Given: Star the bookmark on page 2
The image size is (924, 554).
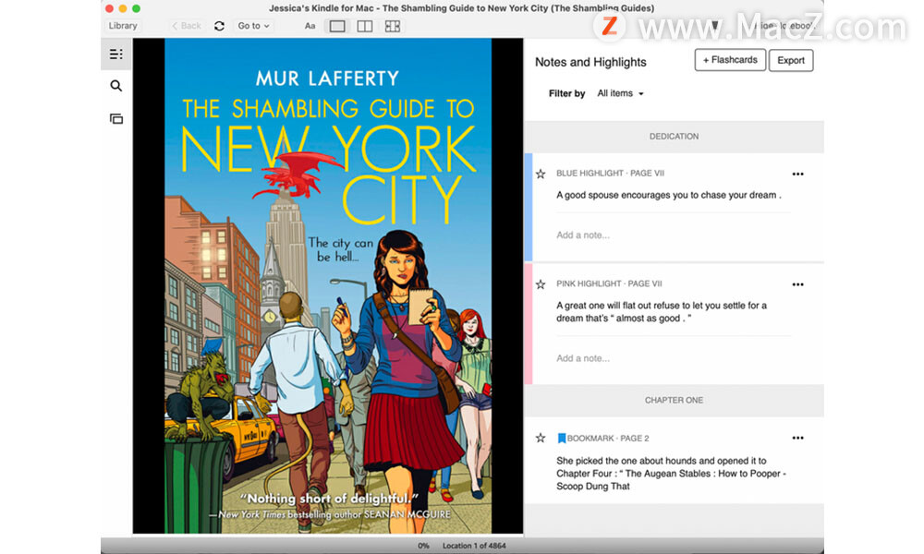Looking at the screenshot, I should (541, 438).
